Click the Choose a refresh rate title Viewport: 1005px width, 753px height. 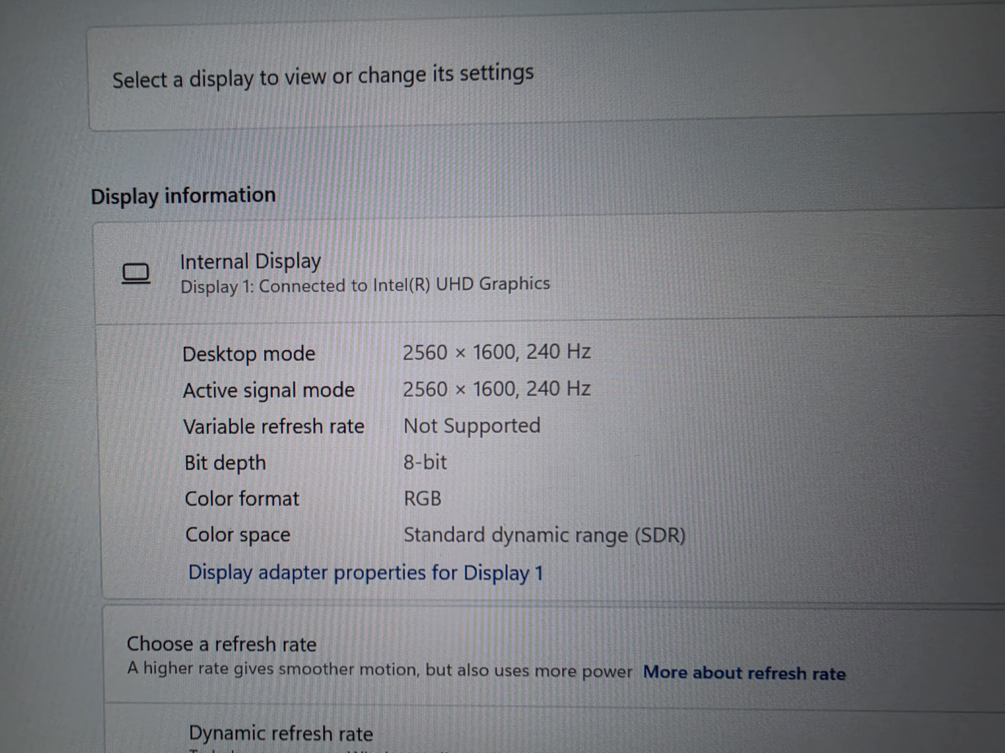221,644
